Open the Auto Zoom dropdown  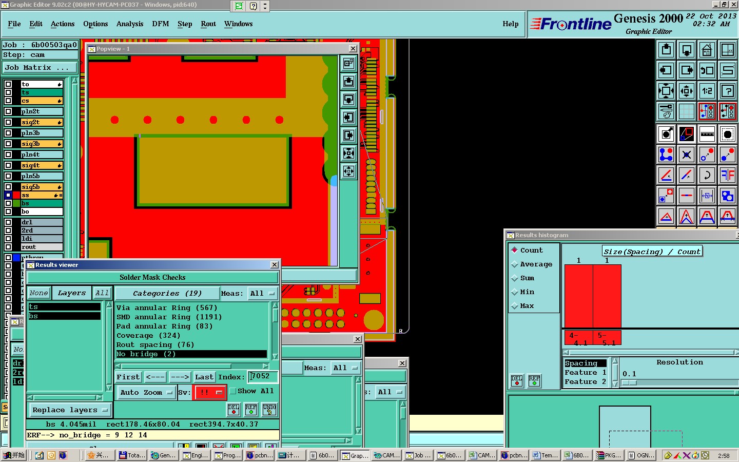(x=147, y=393)
